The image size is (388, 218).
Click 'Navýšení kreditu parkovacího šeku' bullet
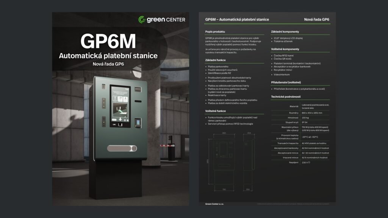pos(227,81)
